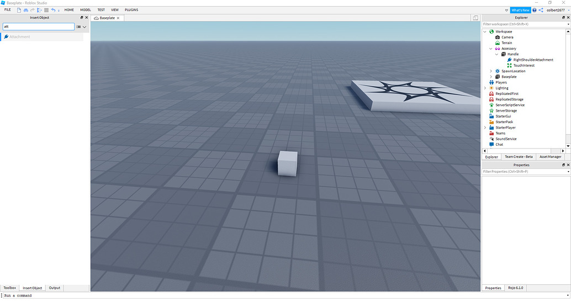Click the What's New button
The image size is (571, 308).
(520, 10)
